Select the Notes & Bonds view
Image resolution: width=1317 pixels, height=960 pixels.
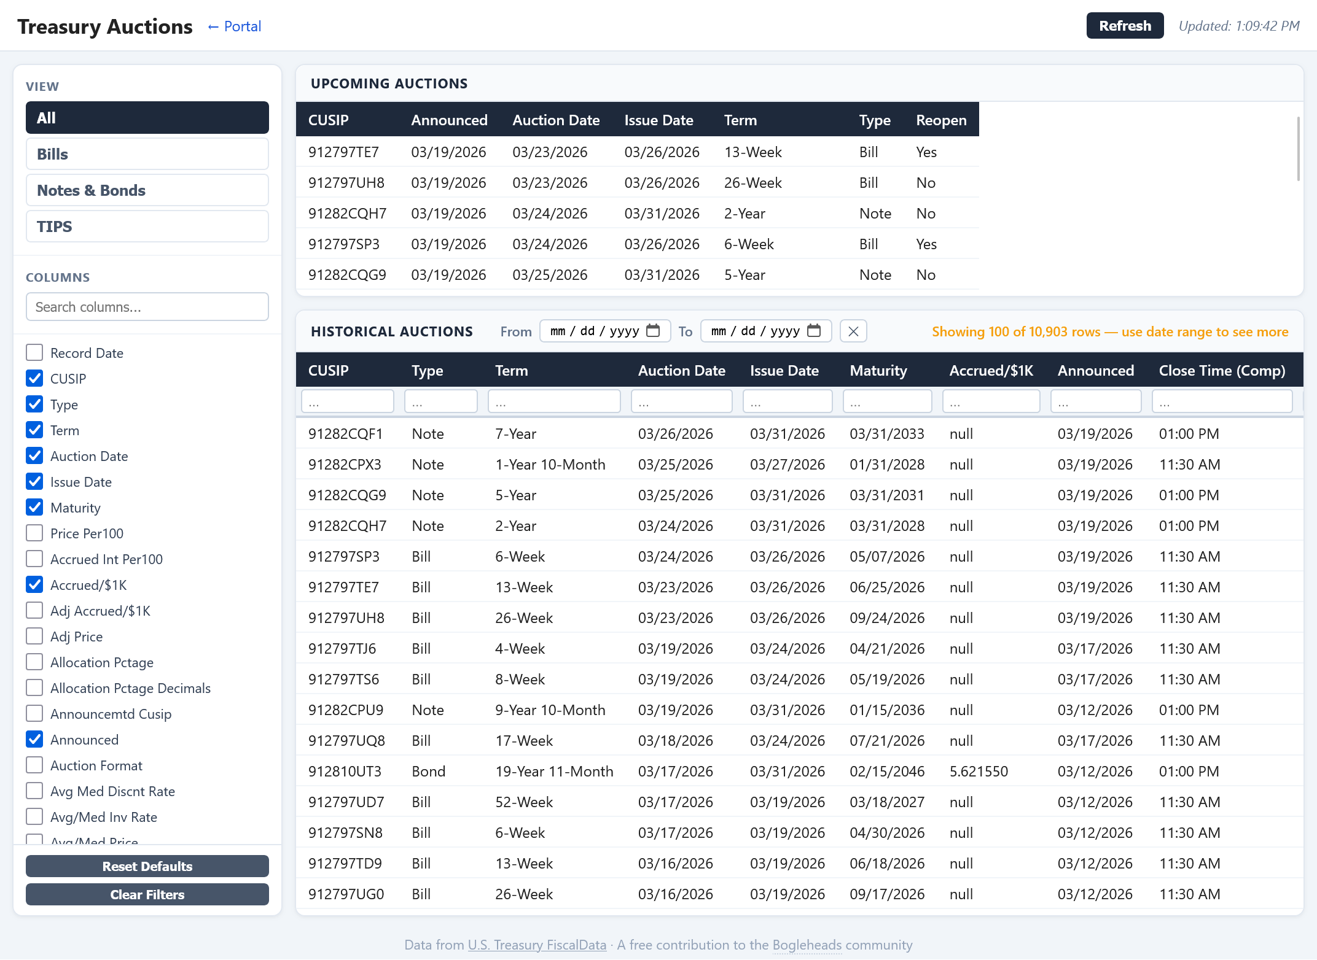[147, 190]
